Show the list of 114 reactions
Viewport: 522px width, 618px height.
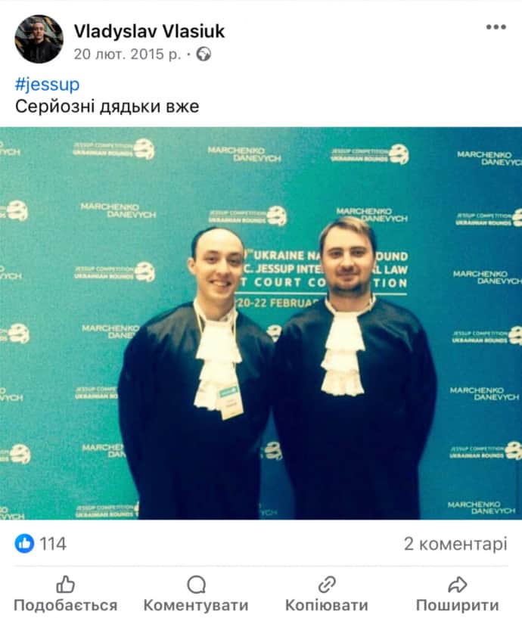tap(53, 544)
